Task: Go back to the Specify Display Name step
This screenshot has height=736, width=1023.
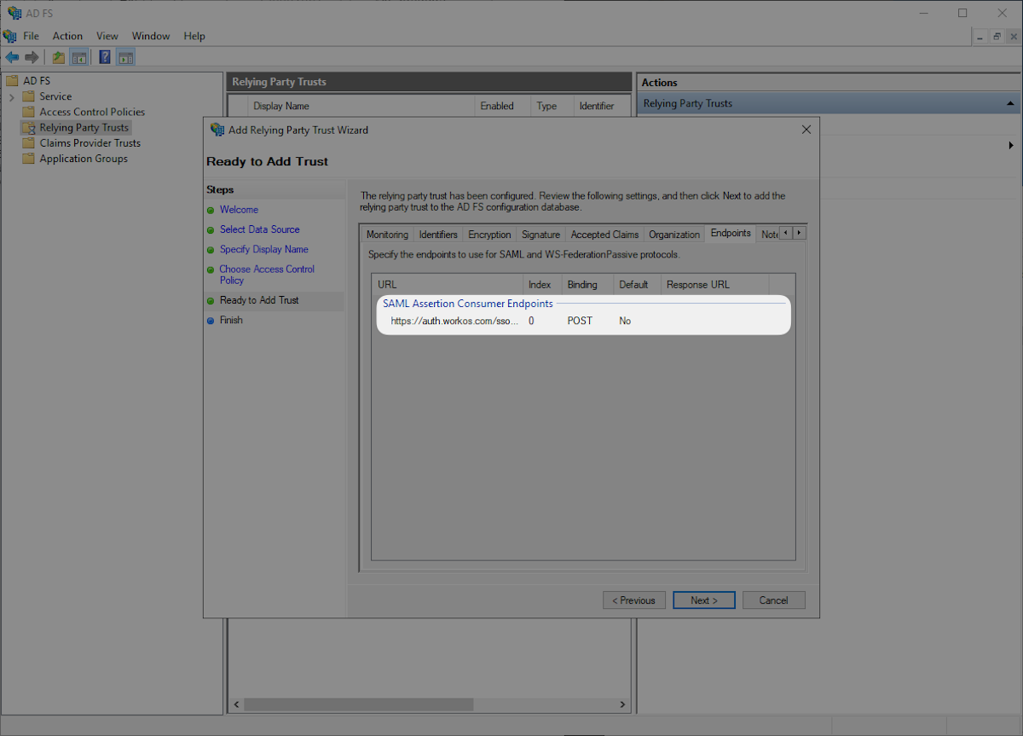Action: (x=265, y=249)
